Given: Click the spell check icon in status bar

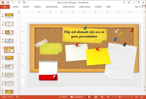Looking at the screenshot, I should pyautogui.click(x=17, y=97).
